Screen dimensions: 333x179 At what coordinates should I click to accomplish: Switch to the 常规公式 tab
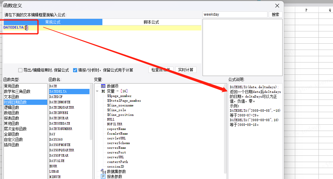point(53,22)
